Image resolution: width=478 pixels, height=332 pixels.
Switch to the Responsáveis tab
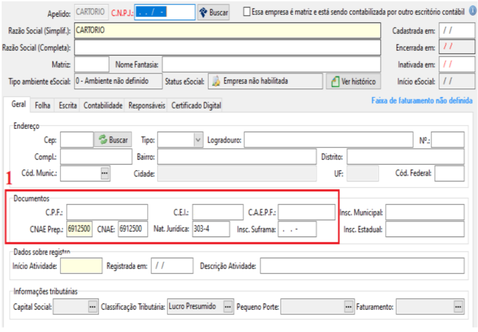coord(147,105)
